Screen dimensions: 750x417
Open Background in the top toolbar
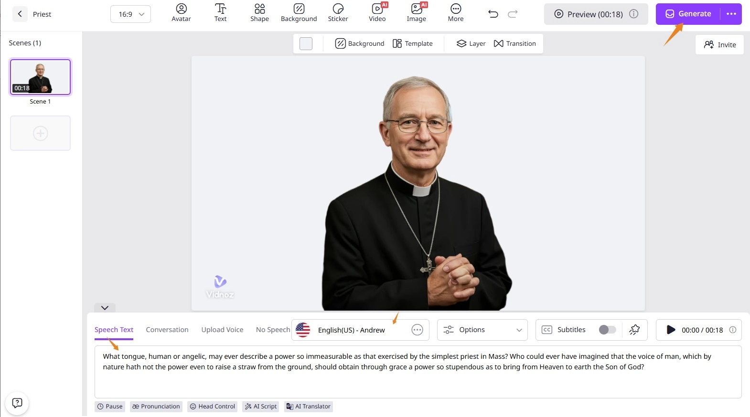(299, 13)
